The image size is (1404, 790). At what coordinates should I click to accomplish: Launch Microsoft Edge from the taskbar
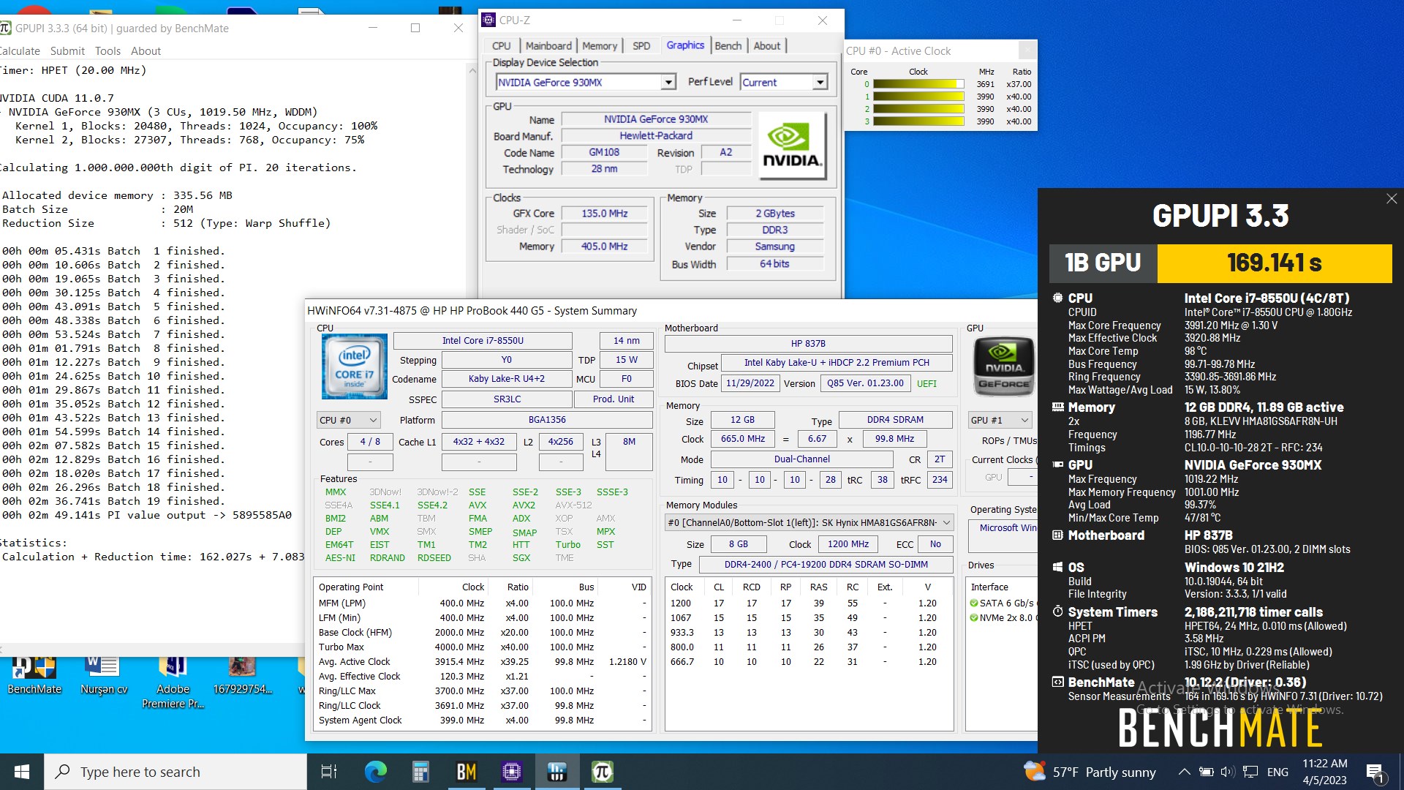click(375, 772)
